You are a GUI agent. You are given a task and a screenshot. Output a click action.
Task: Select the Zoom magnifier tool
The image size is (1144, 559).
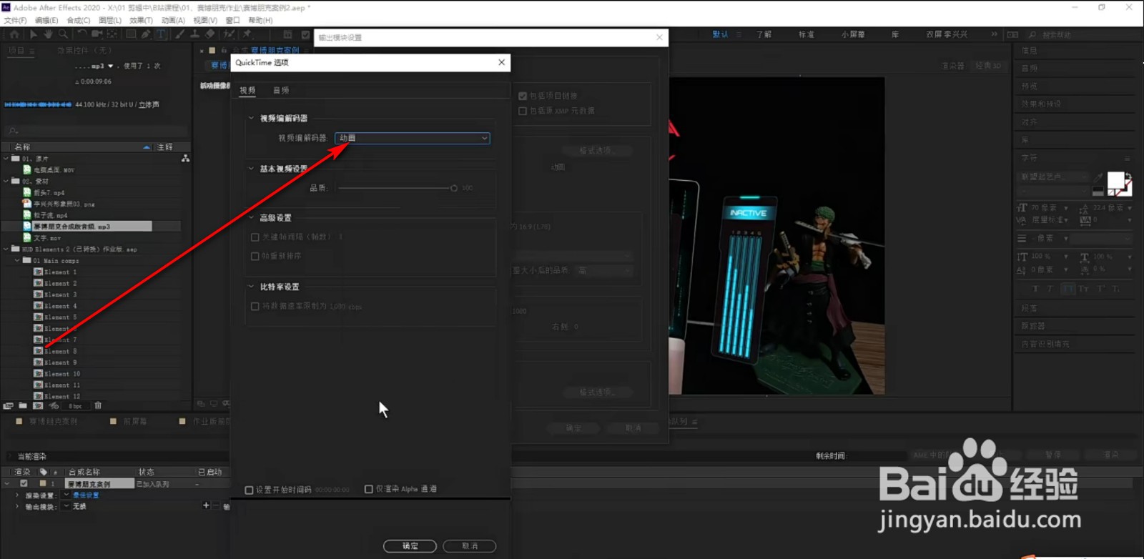point(63,34)
